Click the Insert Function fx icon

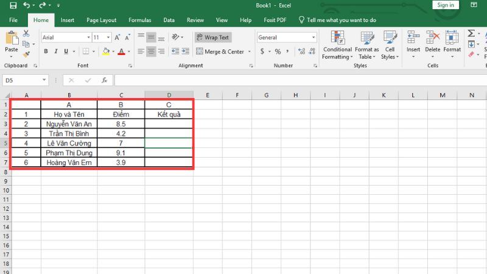point(104,80)
